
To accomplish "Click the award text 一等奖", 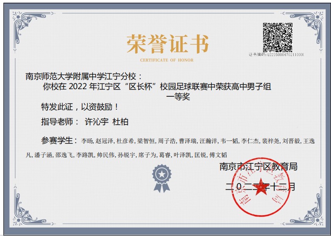I will click(178, 97).
